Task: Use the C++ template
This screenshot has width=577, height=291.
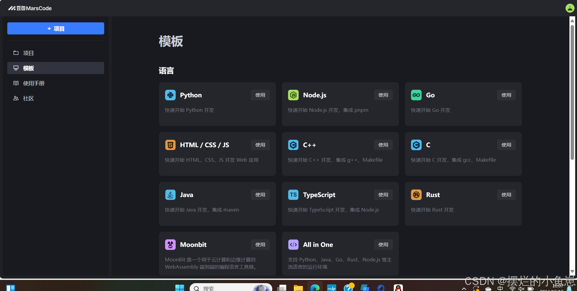Action: tap(383, 145)
